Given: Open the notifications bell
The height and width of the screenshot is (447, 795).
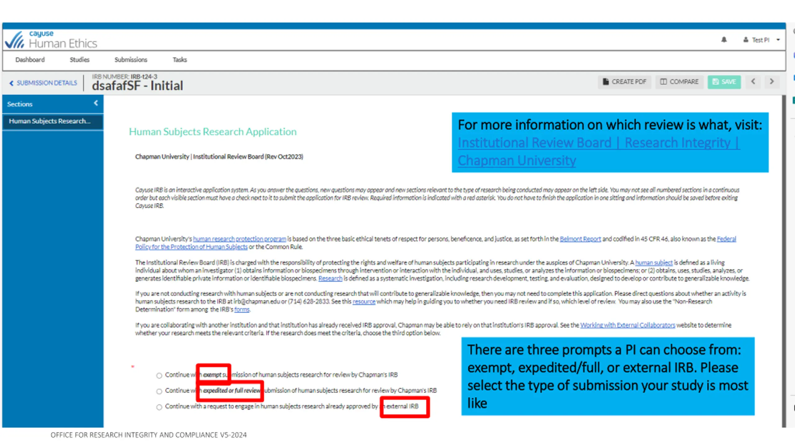Looking at the screenshot, I should pyautogui.click(x=724, y=40).
